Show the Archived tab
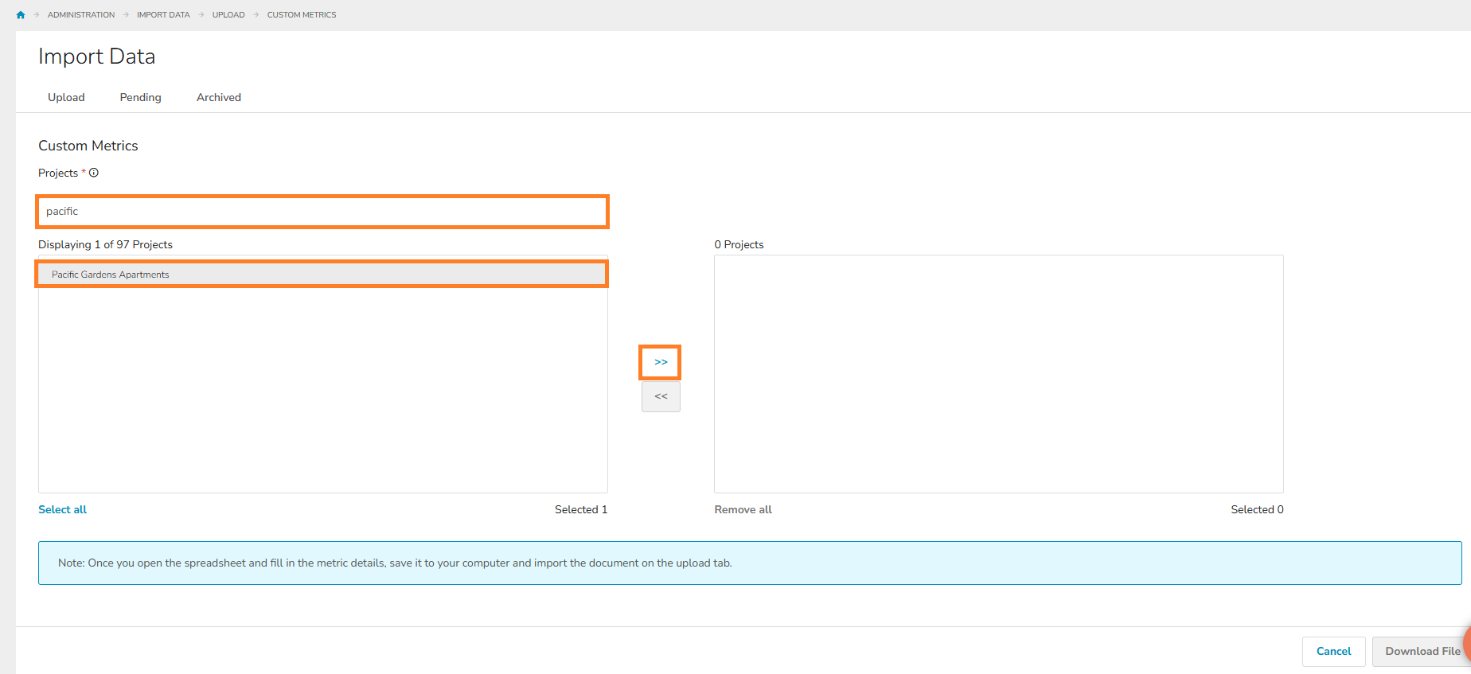Screen dimensions: 1471x674 coord(219,97)
